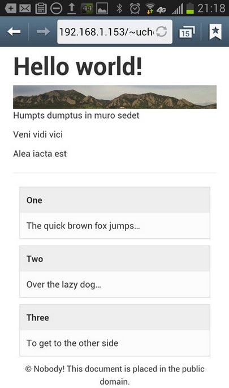229x388 pixels.
Task: Open the bookmarks star icon
Action: click(x=215, y=32)
